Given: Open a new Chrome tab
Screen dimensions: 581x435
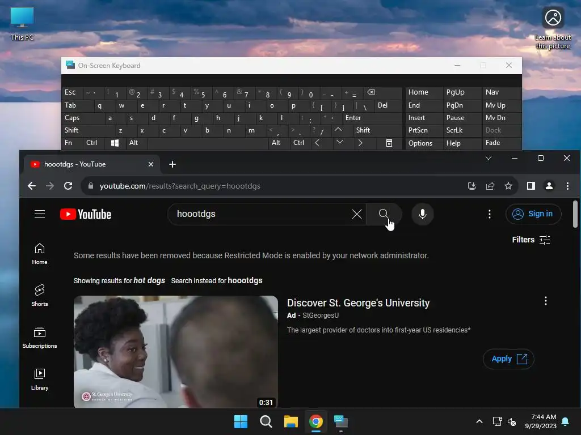Looking at the screenshot, I should 172,164.
